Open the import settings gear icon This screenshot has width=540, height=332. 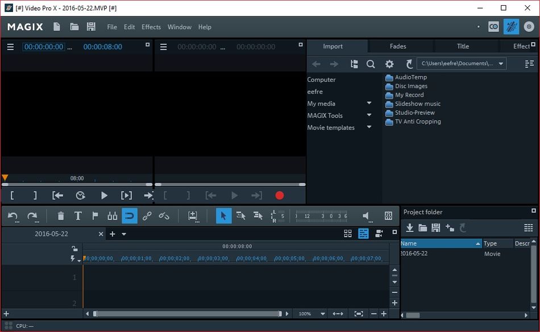coord(389,64)
